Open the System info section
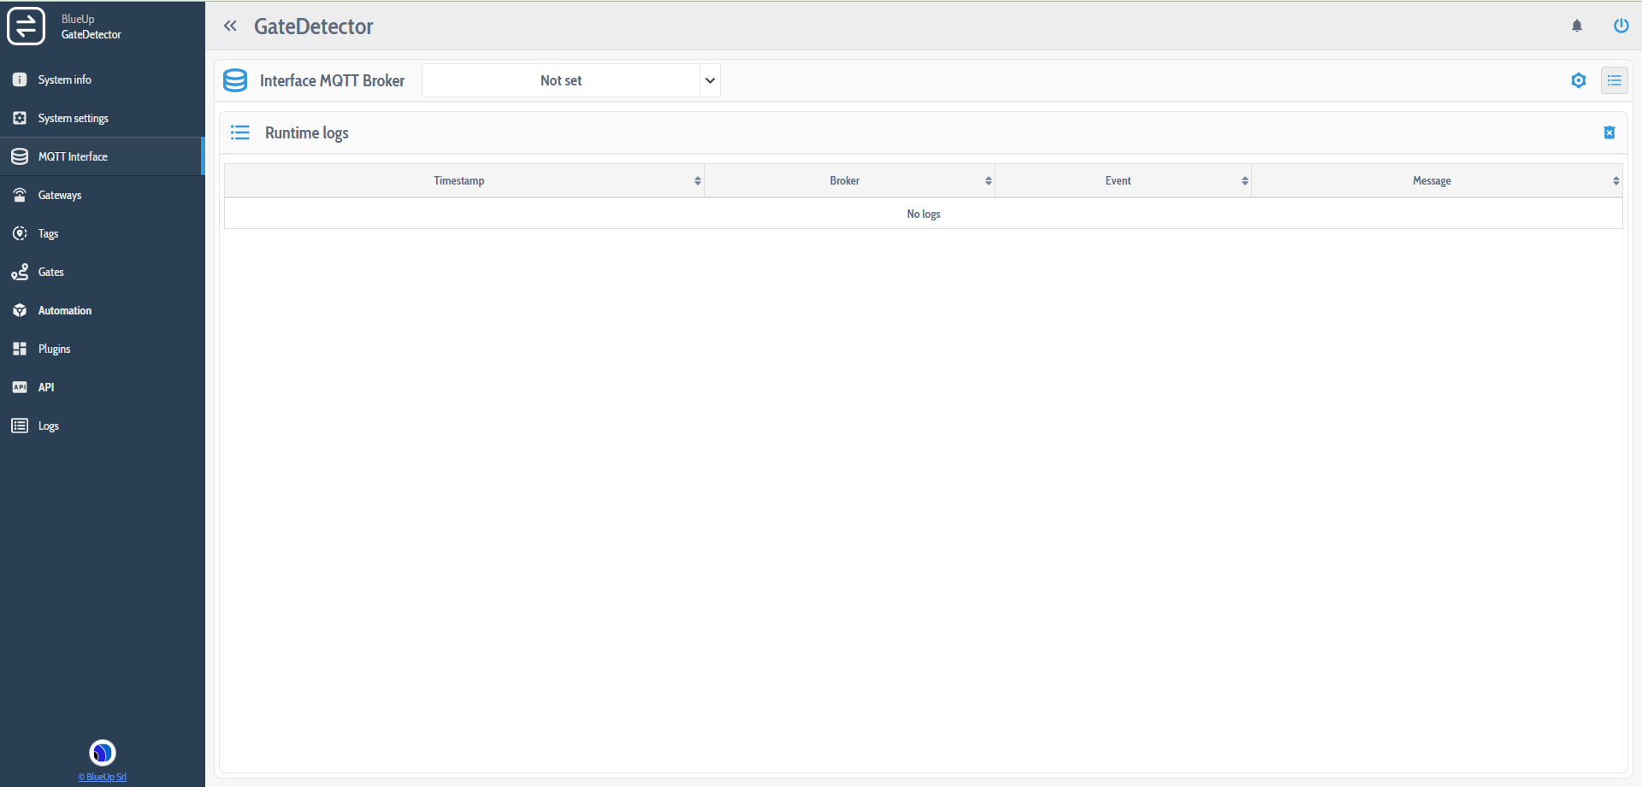Screen dimensions: 1642x787 click(19, 79)
